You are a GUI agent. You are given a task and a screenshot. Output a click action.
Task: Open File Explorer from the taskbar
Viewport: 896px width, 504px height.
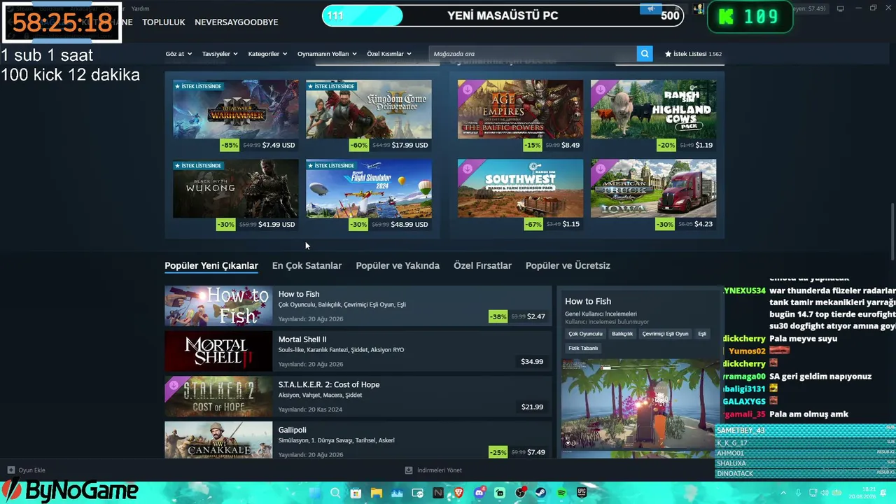(376, 493)
